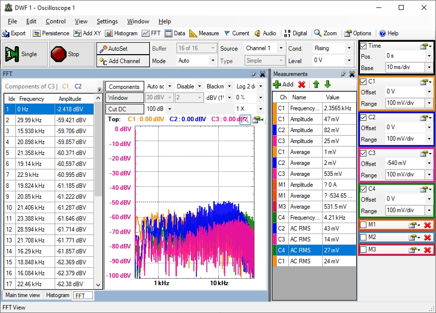
Task: Uncheck the C1 channel checkbox
Action: 363,81
